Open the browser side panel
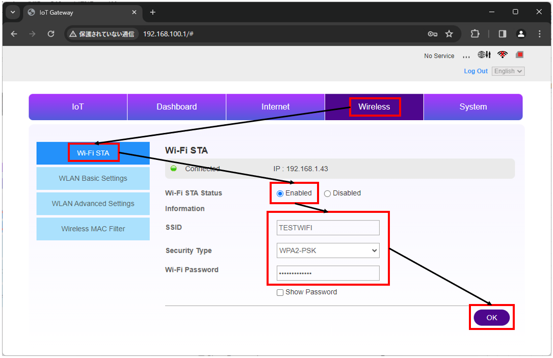This screenshot has height=358, width=553. click(x=503, y=34)
